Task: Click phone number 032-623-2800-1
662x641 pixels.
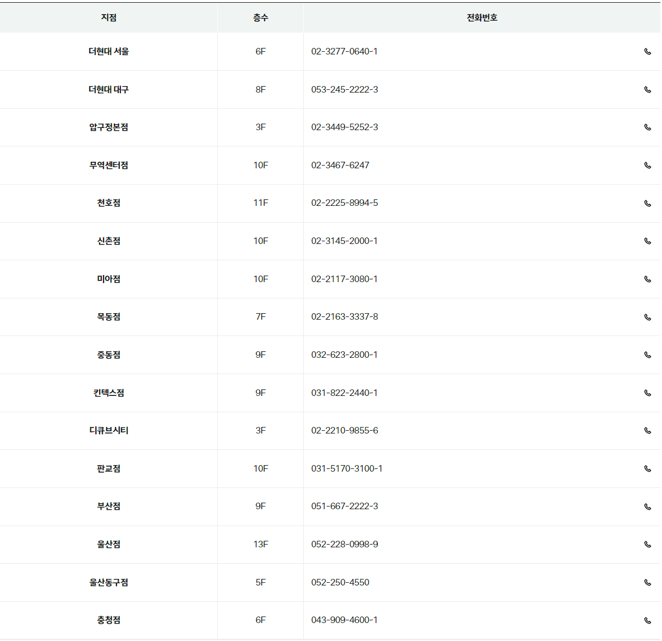Action: (345, 355)
